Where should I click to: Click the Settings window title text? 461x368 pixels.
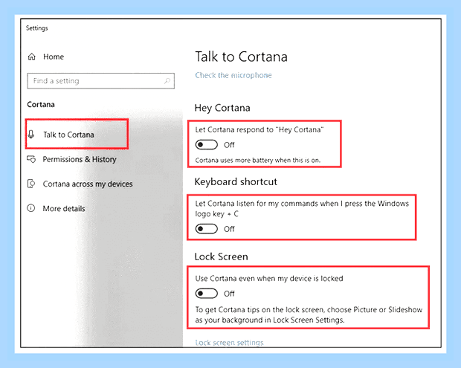(36, 28)
